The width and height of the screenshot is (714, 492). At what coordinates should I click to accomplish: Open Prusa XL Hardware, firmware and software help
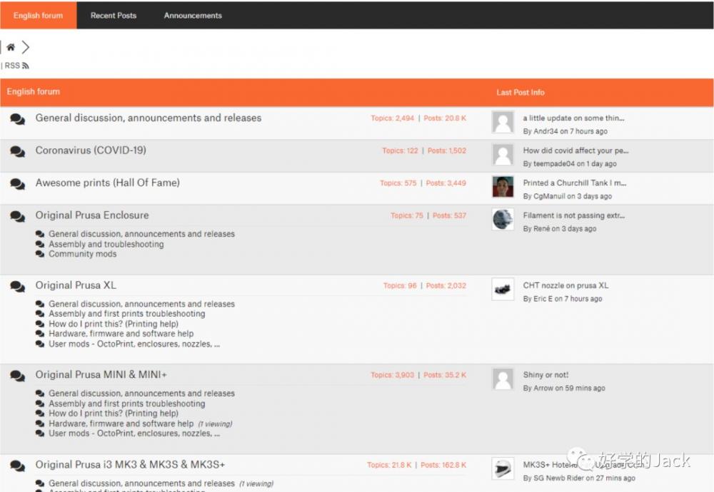[x=121, y=334]
